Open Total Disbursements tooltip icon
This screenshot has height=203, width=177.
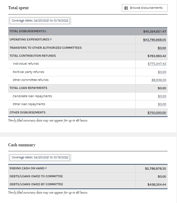45,31
